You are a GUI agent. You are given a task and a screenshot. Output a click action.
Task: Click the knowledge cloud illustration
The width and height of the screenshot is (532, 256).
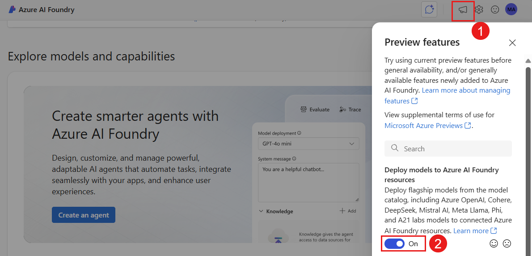point(278,237)
